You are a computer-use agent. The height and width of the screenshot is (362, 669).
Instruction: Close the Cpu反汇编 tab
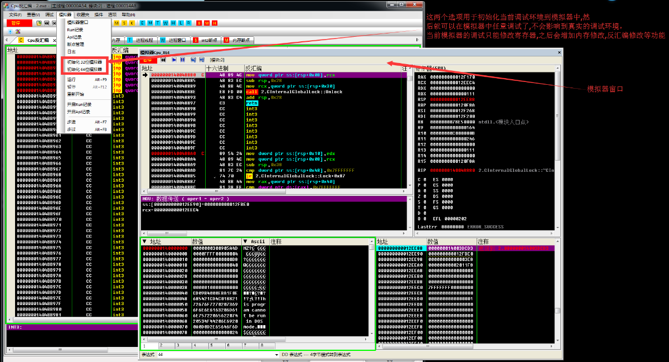[x=54, y=40]
